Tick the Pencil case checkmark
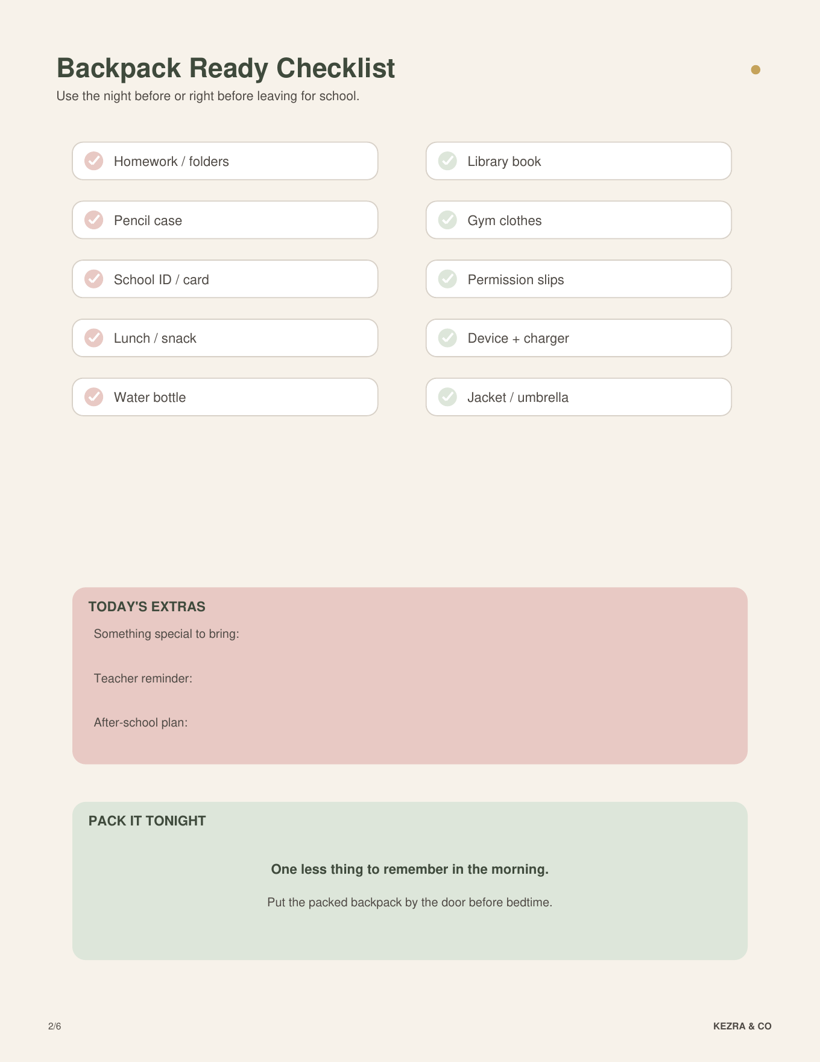 point(93,220)
